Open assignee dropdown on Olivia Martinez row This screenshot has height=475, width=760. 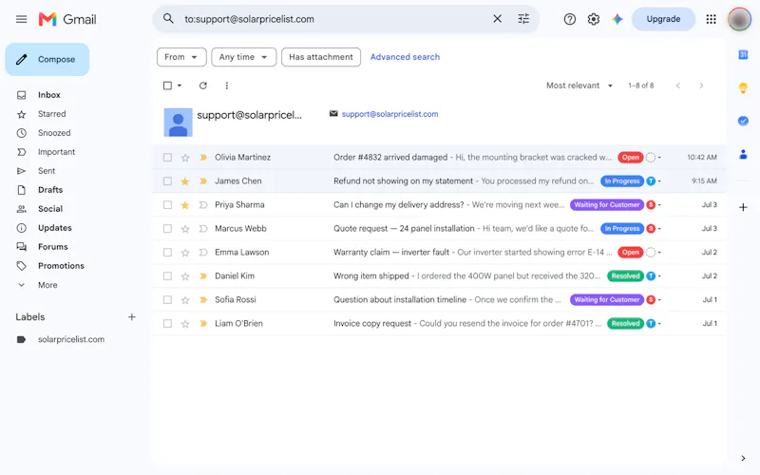tap(659, 158)
